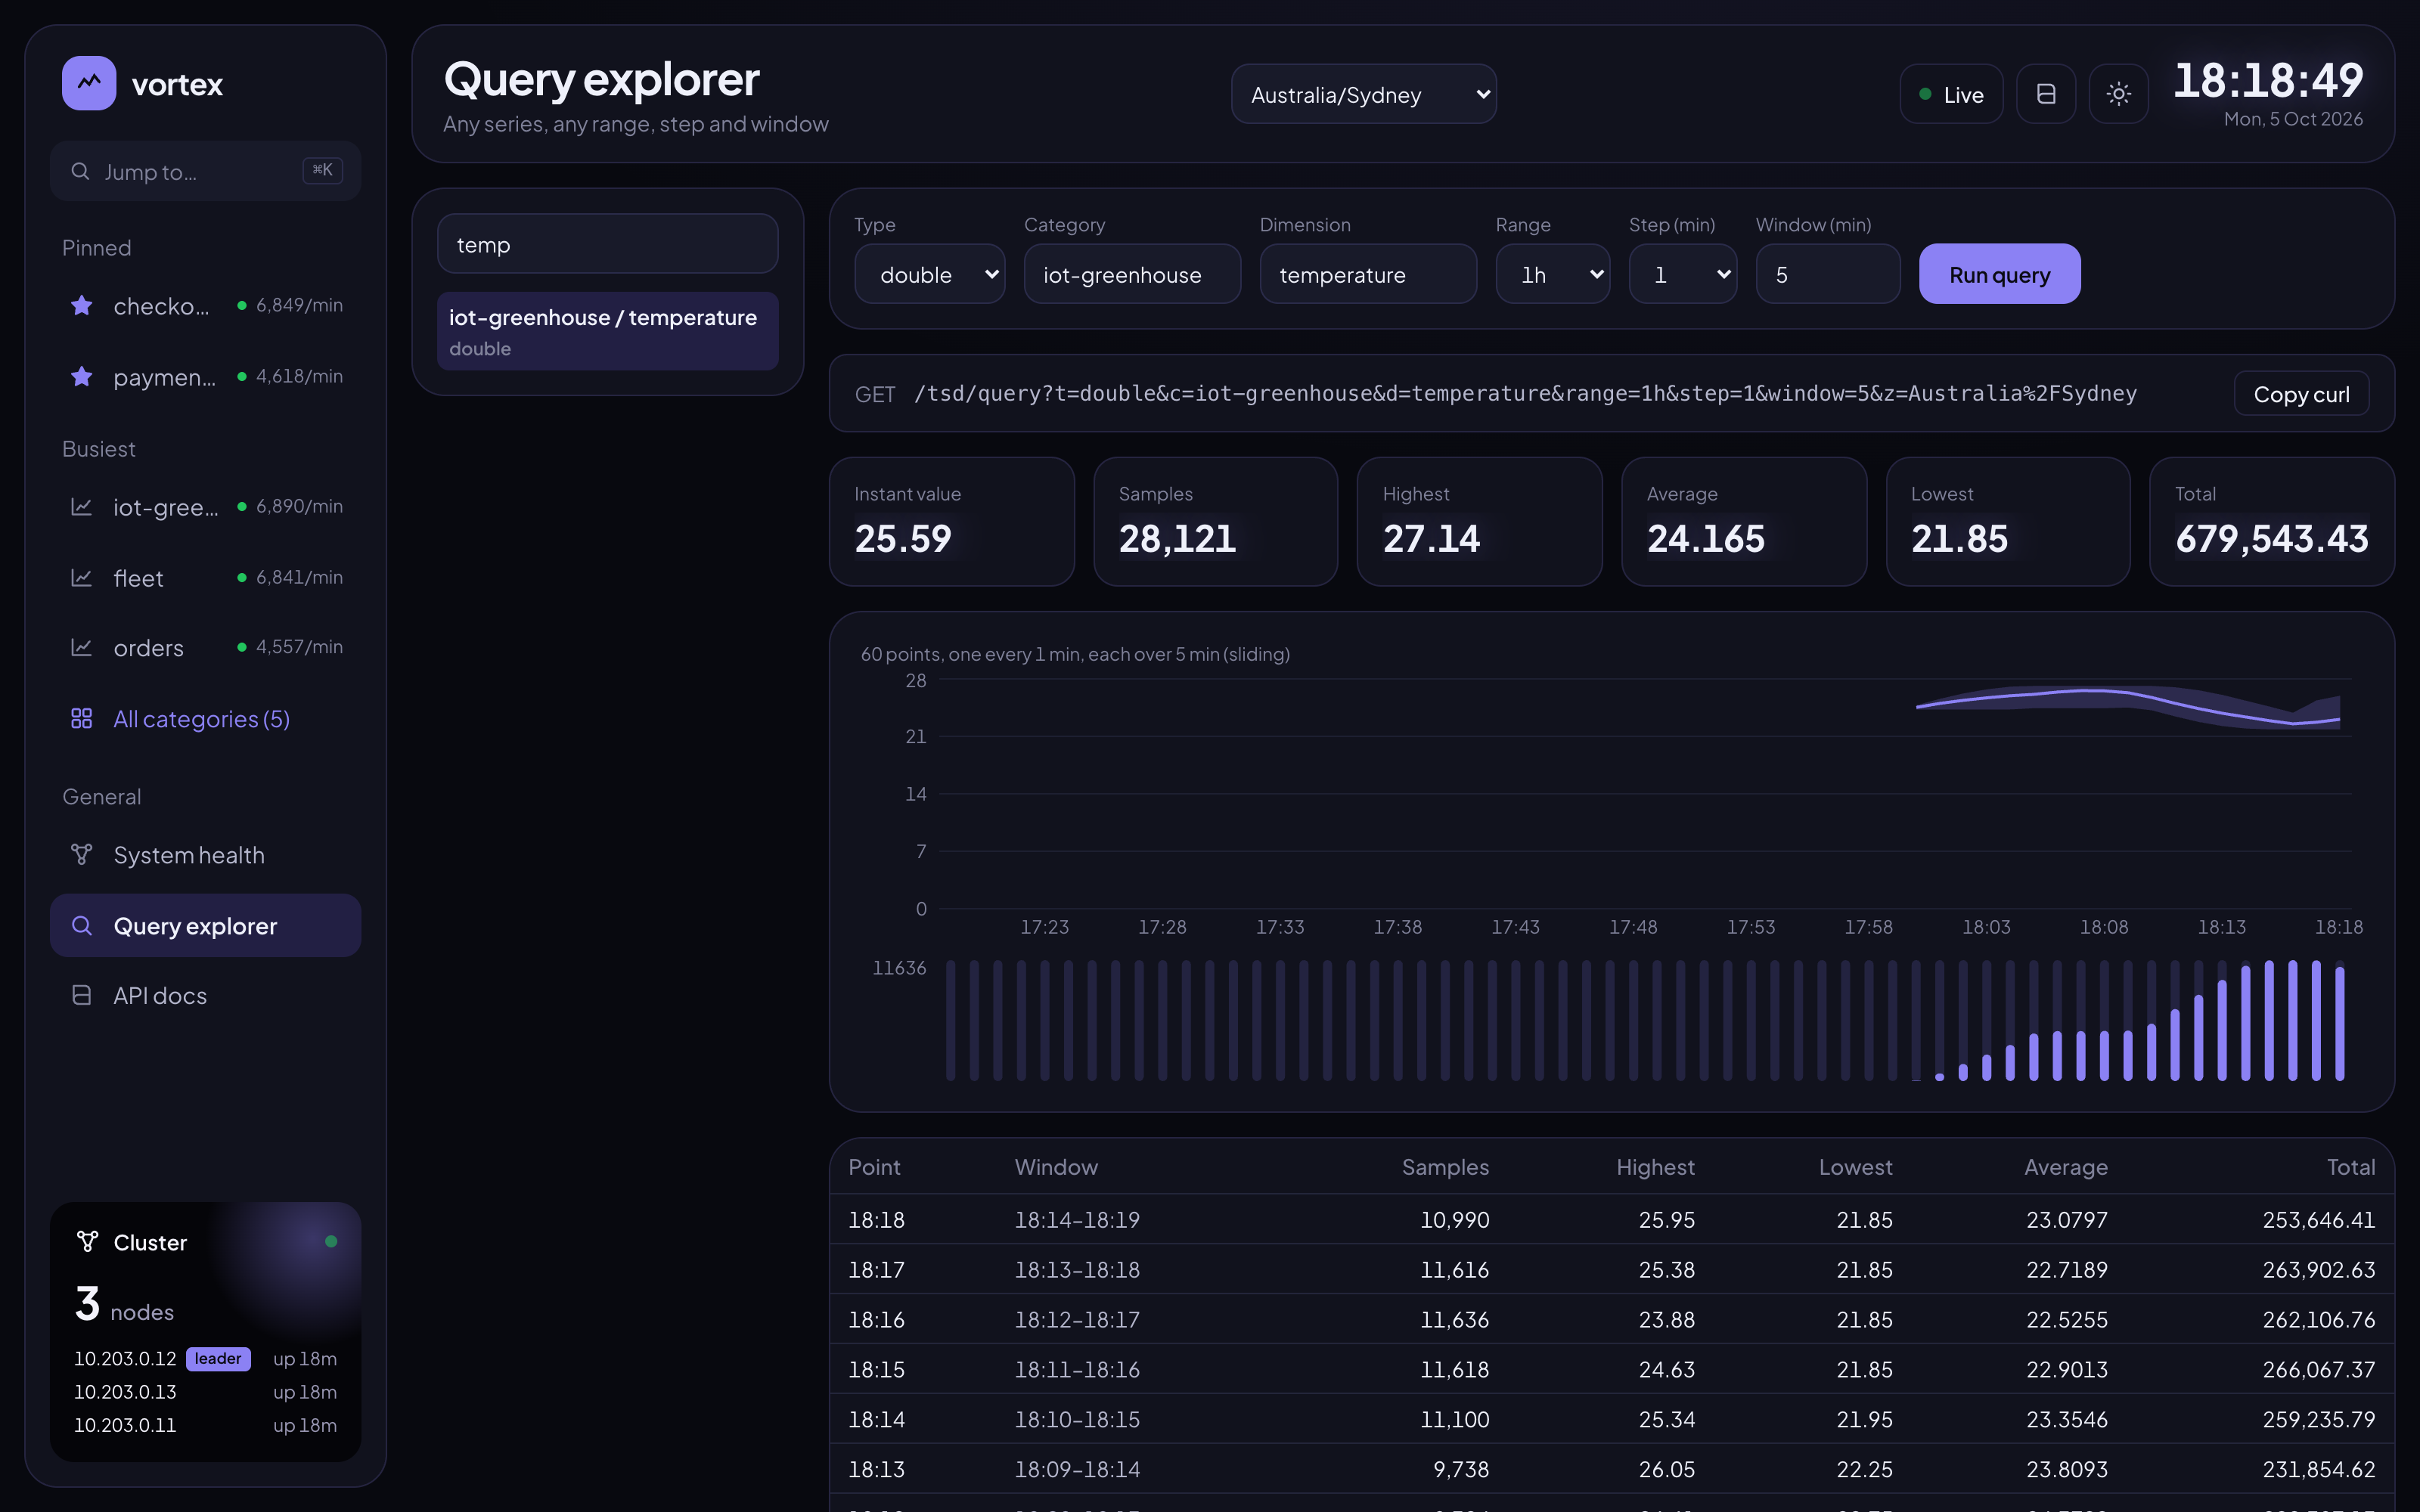This screenshot has height=1512, width=2420.
Task: Click the Category field iot-greenhouse
Action: pos(1132,274)
